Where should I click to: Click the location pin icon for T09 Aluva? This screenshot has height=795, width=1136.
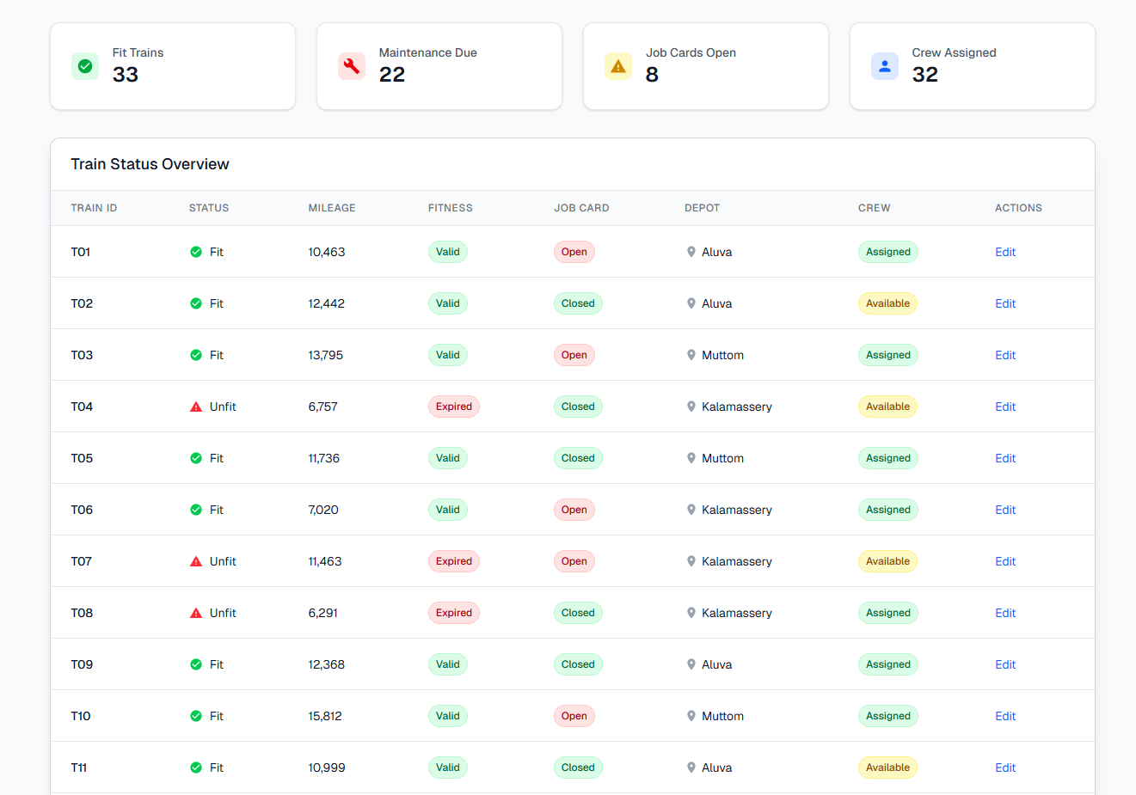pos(691,664)
